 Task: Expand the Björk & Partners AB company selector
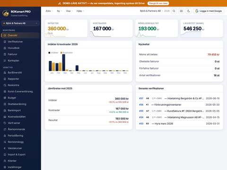pos(20,23)
